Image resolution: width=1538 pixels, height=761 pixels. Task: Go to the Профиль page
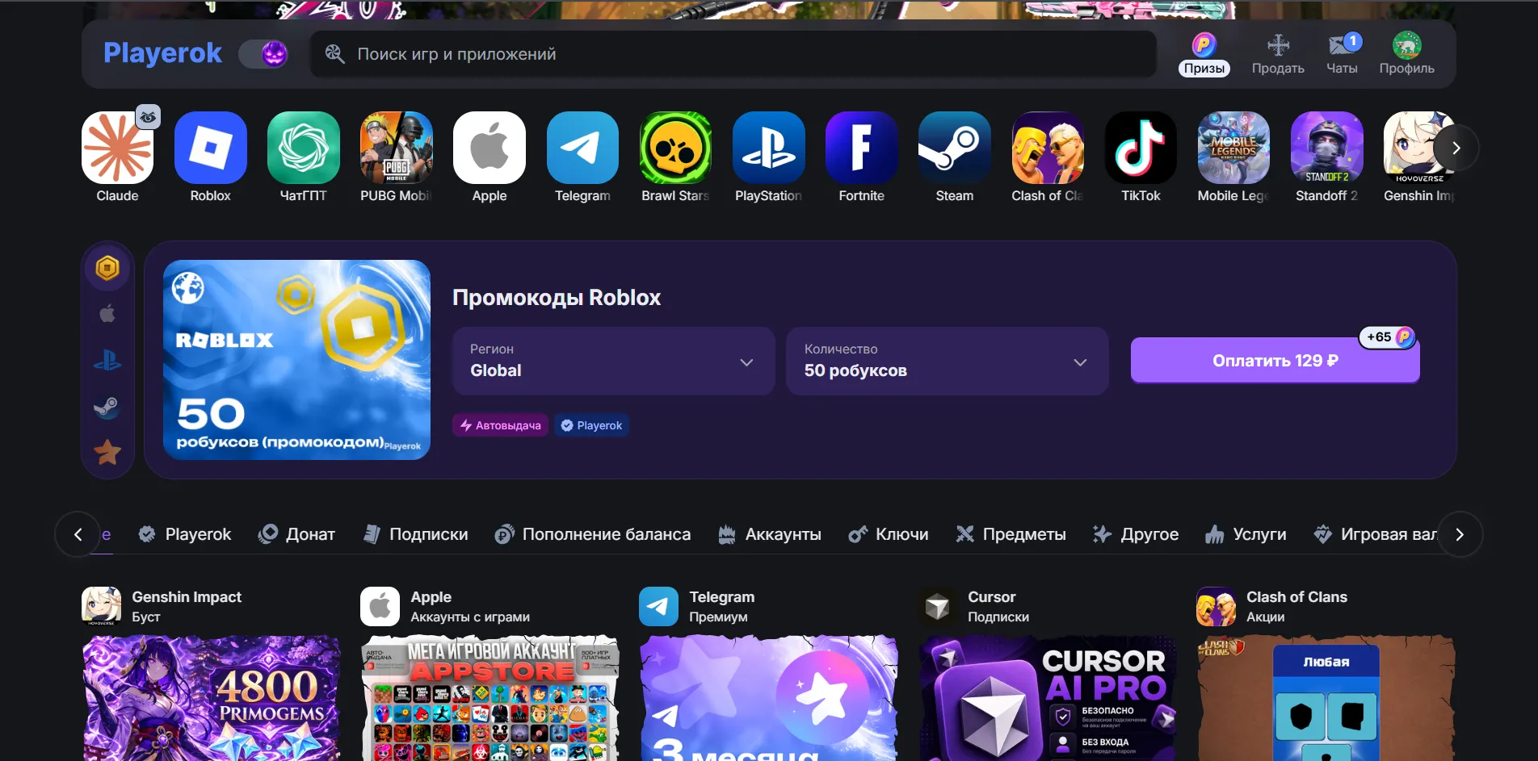[1407, 54]
